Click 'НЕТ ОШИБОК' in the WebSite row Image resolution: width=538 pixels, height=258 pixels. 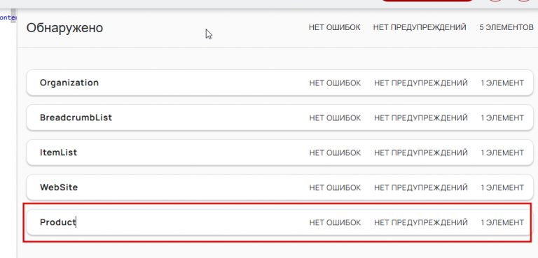point(336,188)
